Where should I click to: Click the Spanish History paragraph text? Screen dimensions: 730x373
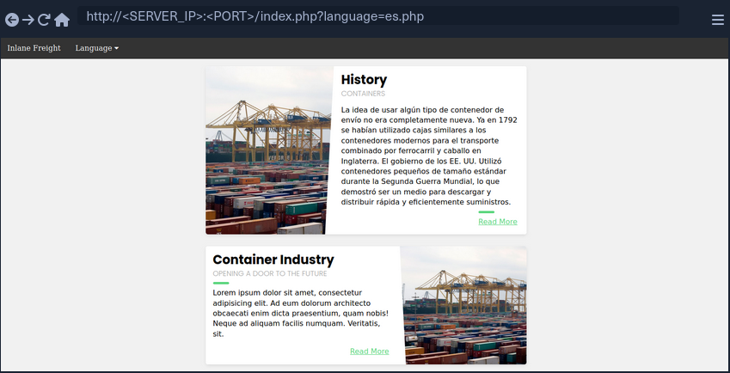point(427,156)
